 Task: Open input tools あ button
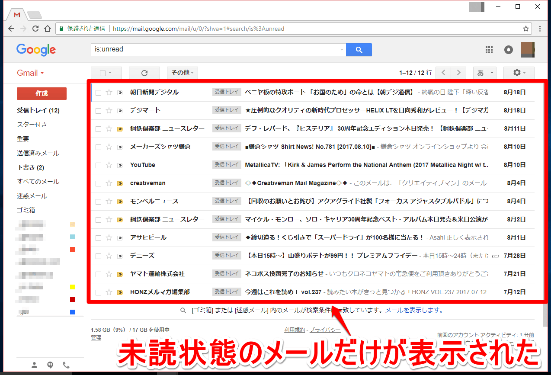[x=481, y=73]
